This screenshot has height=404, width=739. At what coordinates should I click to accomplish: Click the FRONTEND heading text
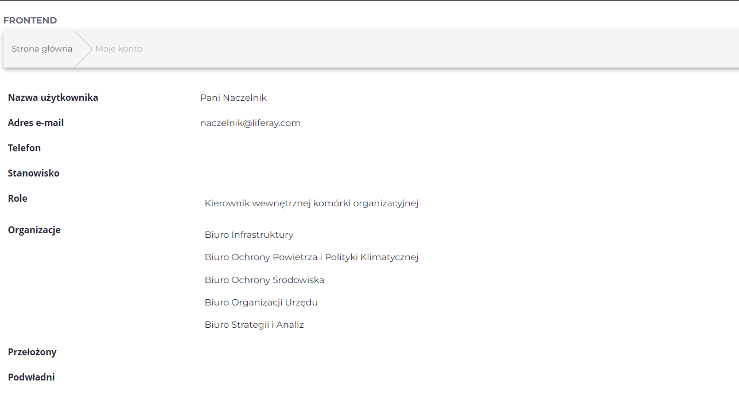pyautogui.click(x=30, y=21)
